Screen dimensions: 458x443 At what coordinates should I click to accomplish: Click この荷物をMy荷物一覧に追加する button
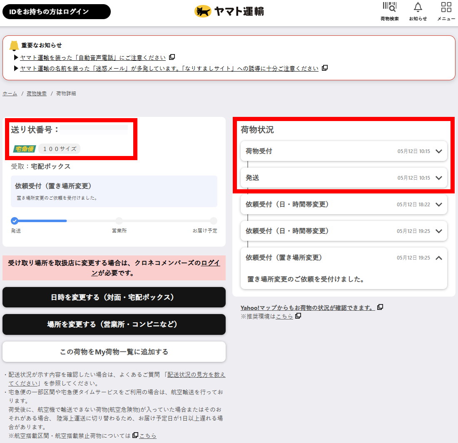(x=114, y=351)
